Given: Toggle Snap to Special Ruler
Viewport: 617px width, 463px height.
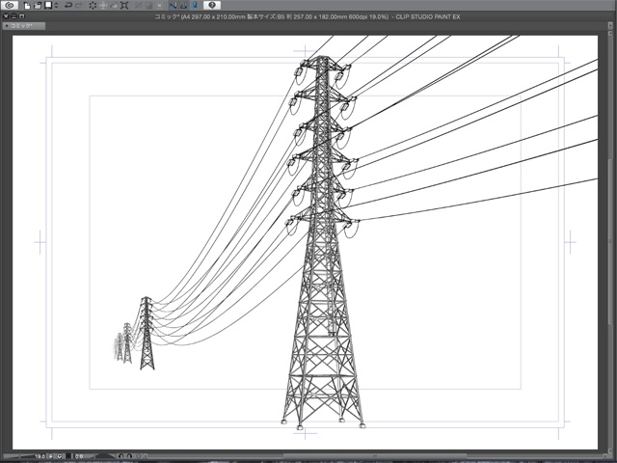Looking at the screenshot, I should point(184,6).
